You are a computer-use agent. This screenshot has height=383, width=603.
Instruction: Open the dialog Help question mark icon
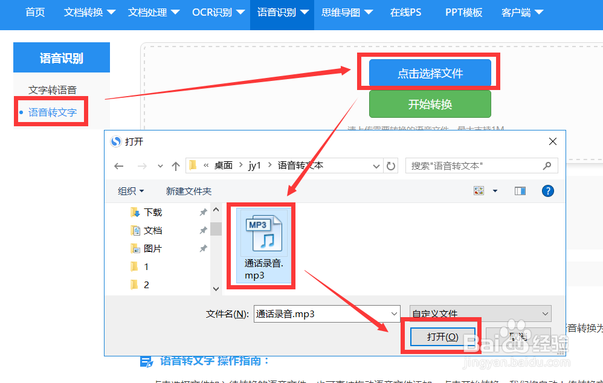548,191
